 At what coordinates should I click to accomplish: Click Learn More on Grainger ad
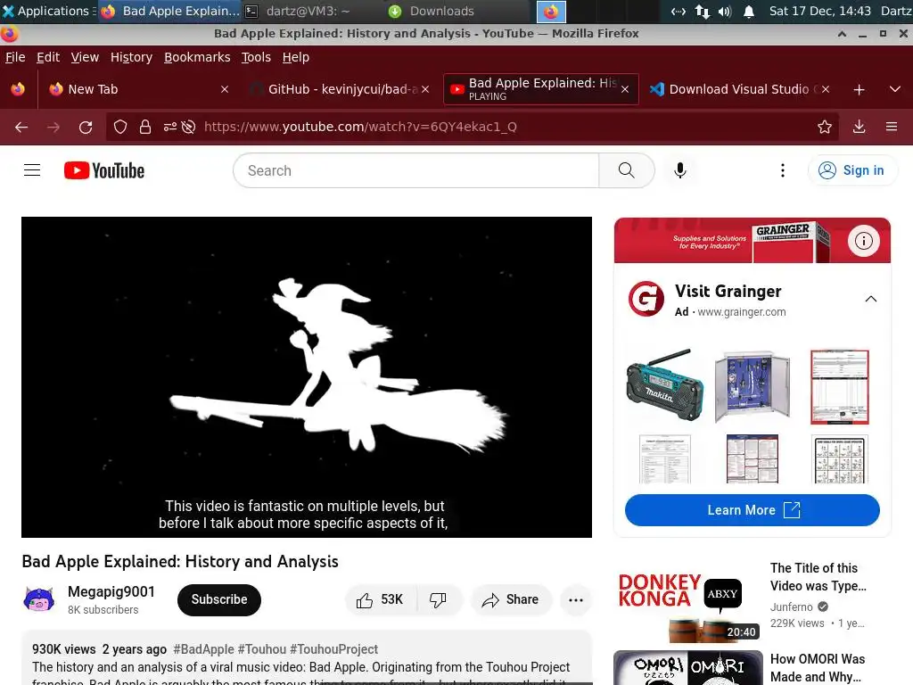tap(753, 510)
